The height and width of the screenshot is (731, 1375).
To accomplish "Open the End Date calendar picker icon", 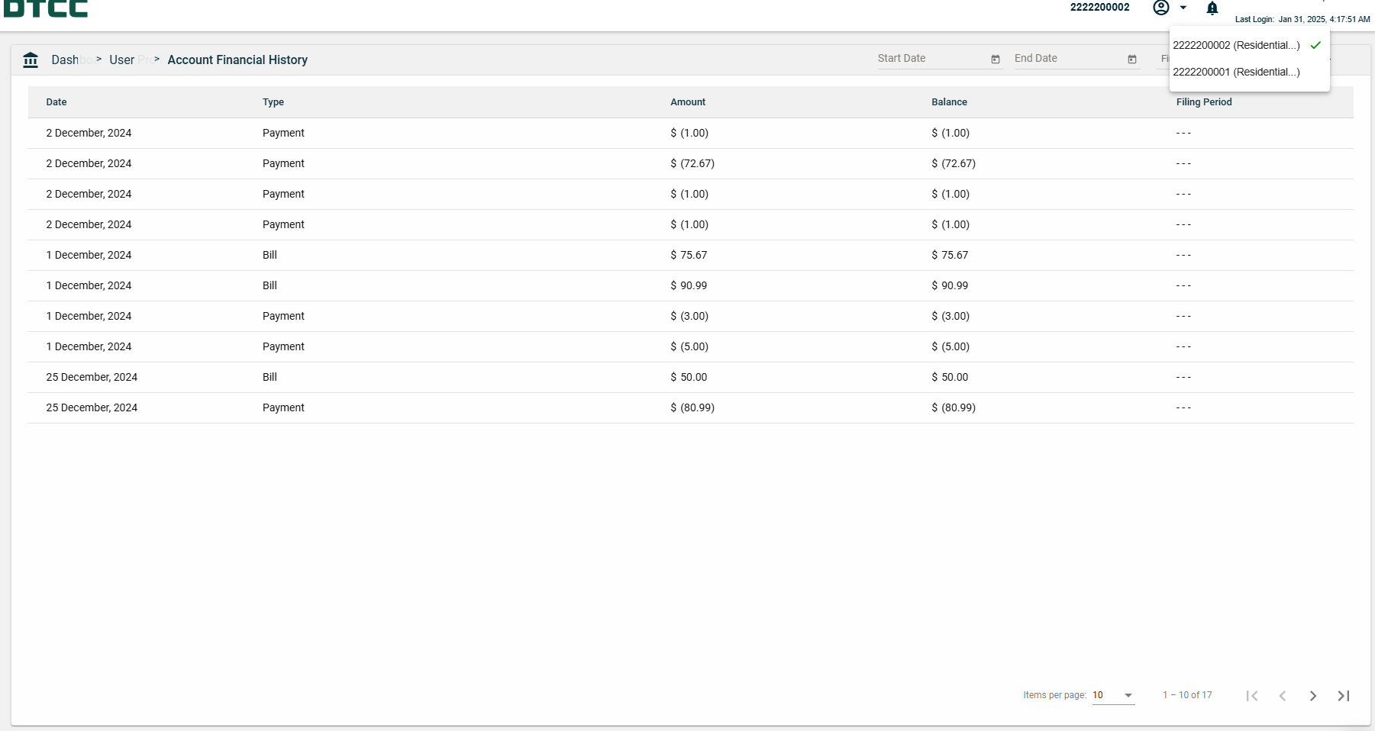I will (x=1131, y=60).
